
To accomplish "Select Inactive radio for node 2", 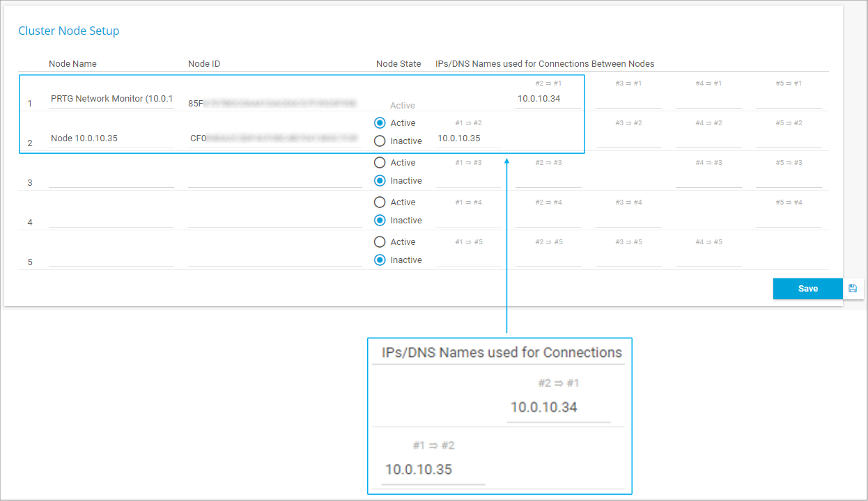I will (380, 141).
